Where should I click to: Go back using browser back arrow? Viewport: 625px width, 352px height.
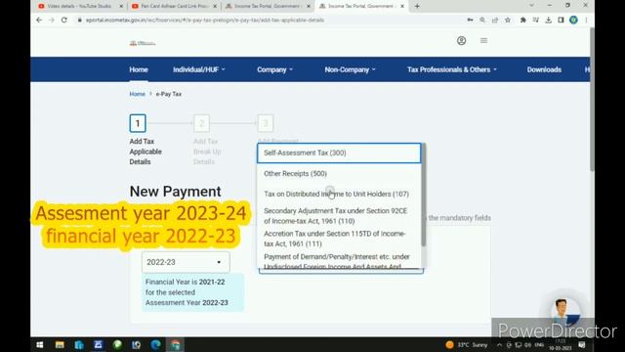click(39, 20)
